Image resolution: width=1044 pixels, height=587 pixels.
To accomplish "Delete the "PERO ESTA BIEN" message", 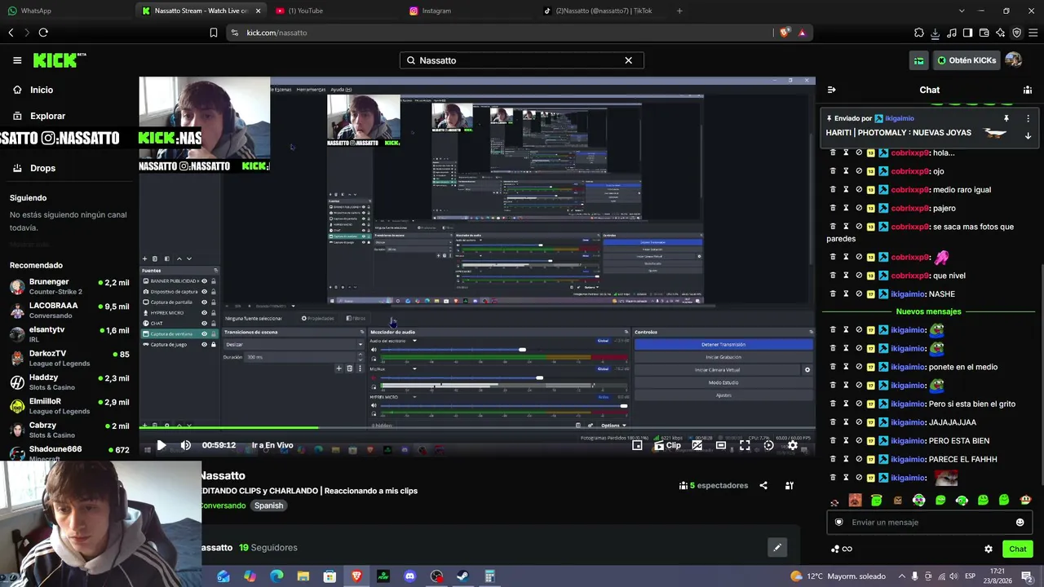I will point(833,441).
